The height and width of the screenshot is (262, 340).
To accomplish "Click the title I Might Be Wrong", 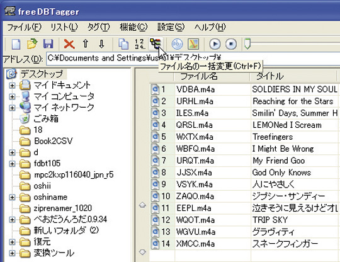I will click(x=283, y=149).
